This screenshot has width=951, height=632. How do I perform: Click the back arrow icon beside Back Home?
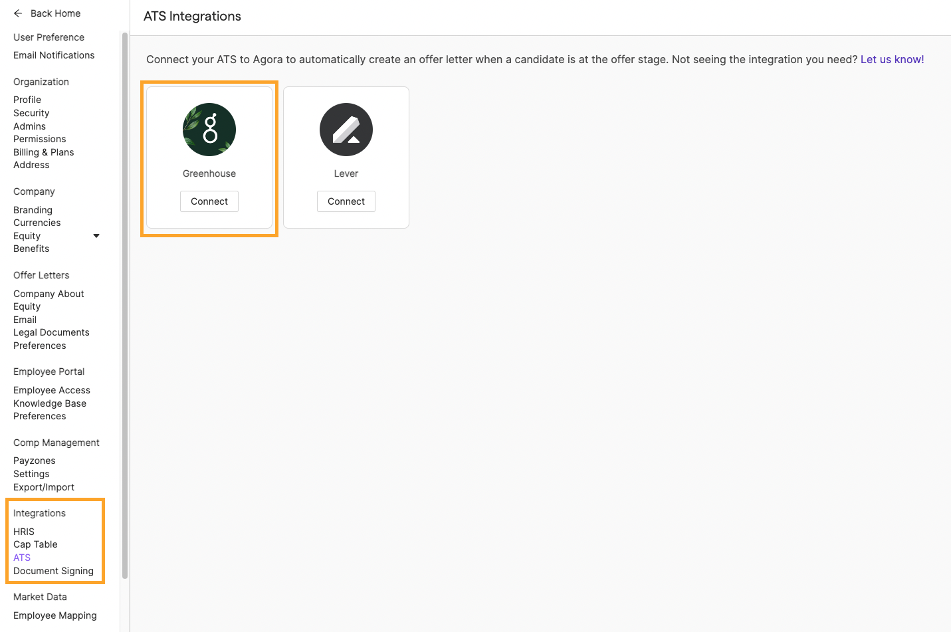click(x=18, y=13)
